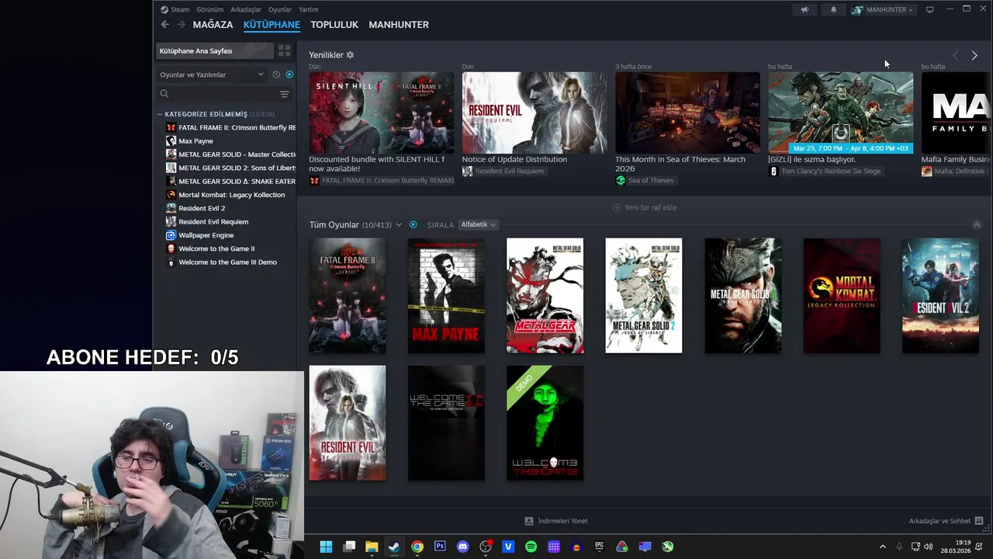Select Resident Evil Requiem in sidebar
Viewport: 993px width, 559px height.
(231, 222)
